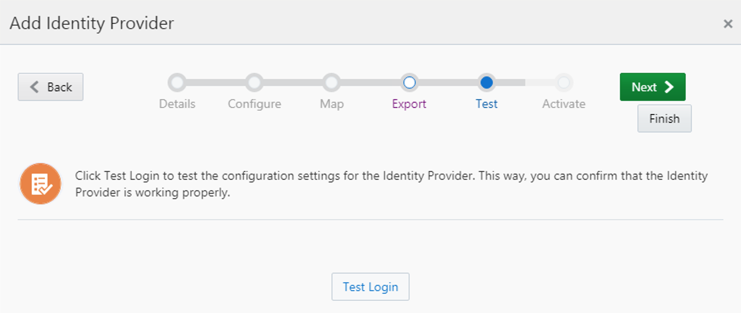The height and width of the screenshot is (313, 741).
Task: Open the Map step label
Action: [x=331, y=104]
